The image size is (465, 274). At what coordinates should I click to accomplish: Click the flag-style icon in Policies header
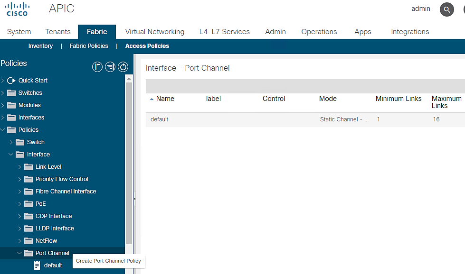97,67
